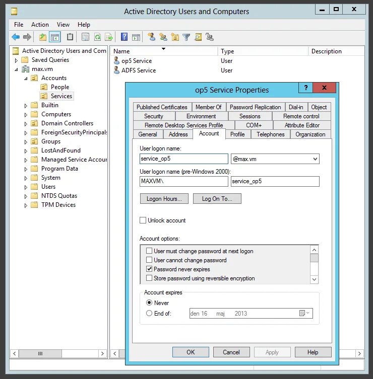The width and height of the screenshot is (373, 379).
Task: Click the dialog Help button at bottom
Action: coord(313,352)
